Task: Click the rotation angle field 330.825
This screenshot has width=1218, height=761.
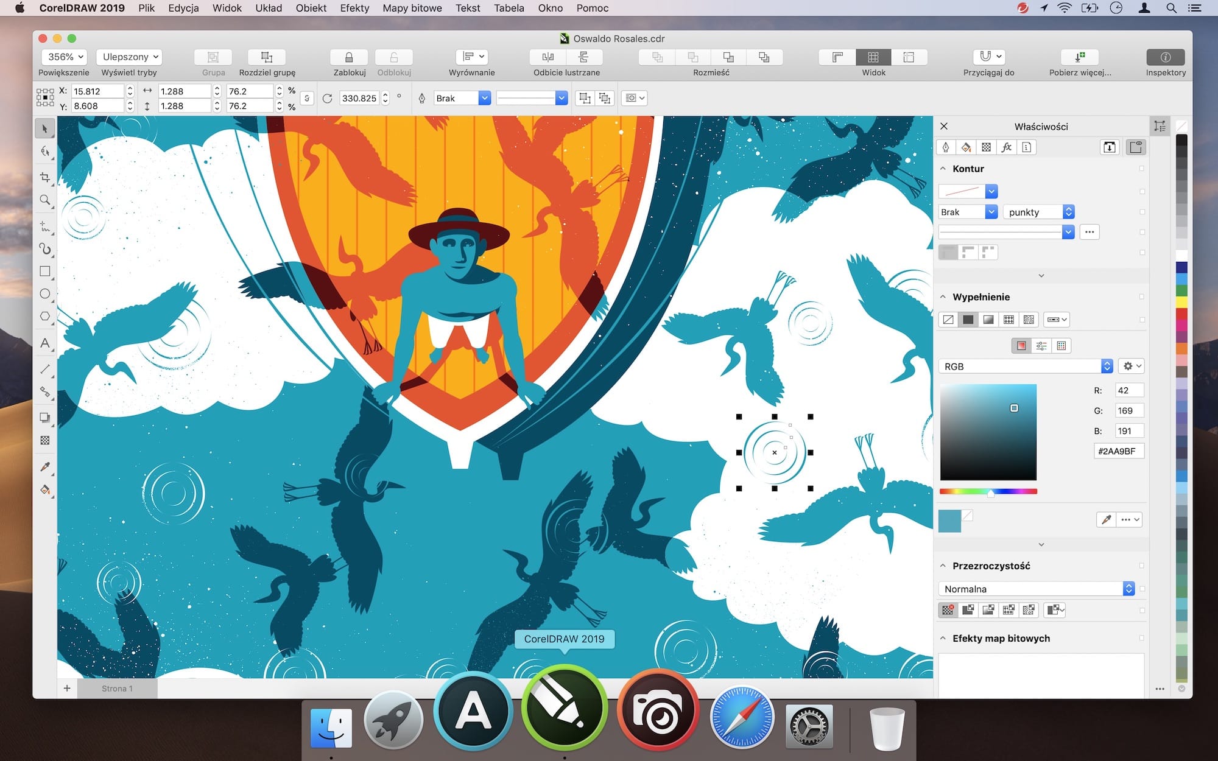Action: 359,98
